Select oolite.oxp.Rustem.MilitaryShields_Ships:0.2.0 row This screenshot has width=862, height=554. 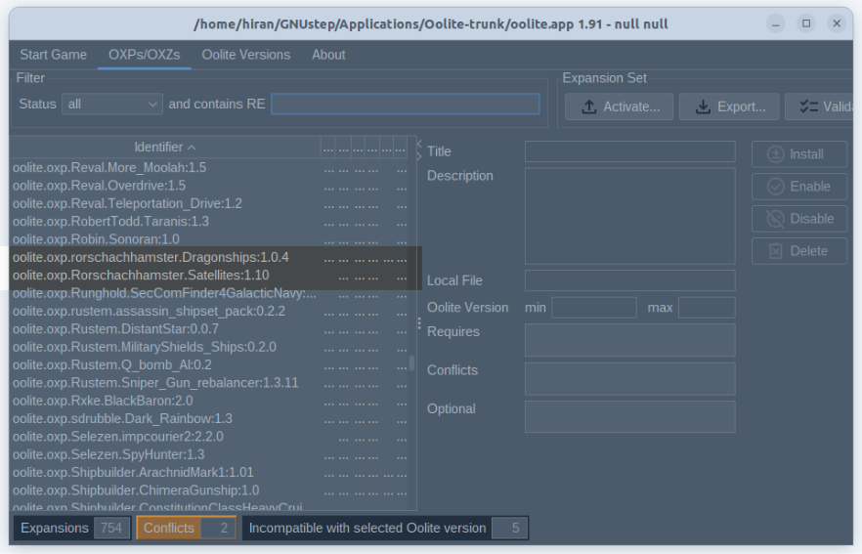click(209, 348)
